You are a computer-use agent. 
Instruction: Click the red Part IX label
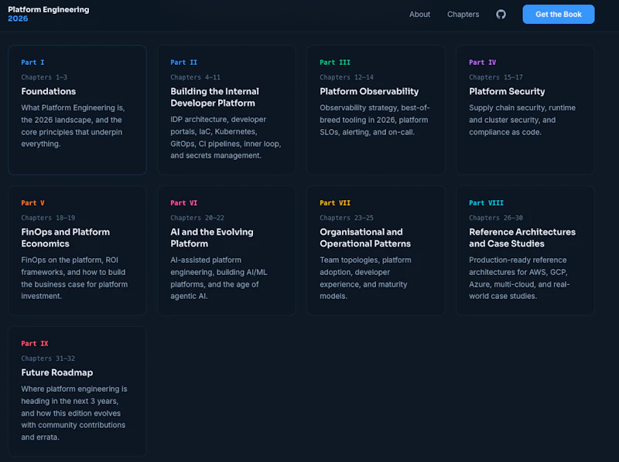click(35, 344)
